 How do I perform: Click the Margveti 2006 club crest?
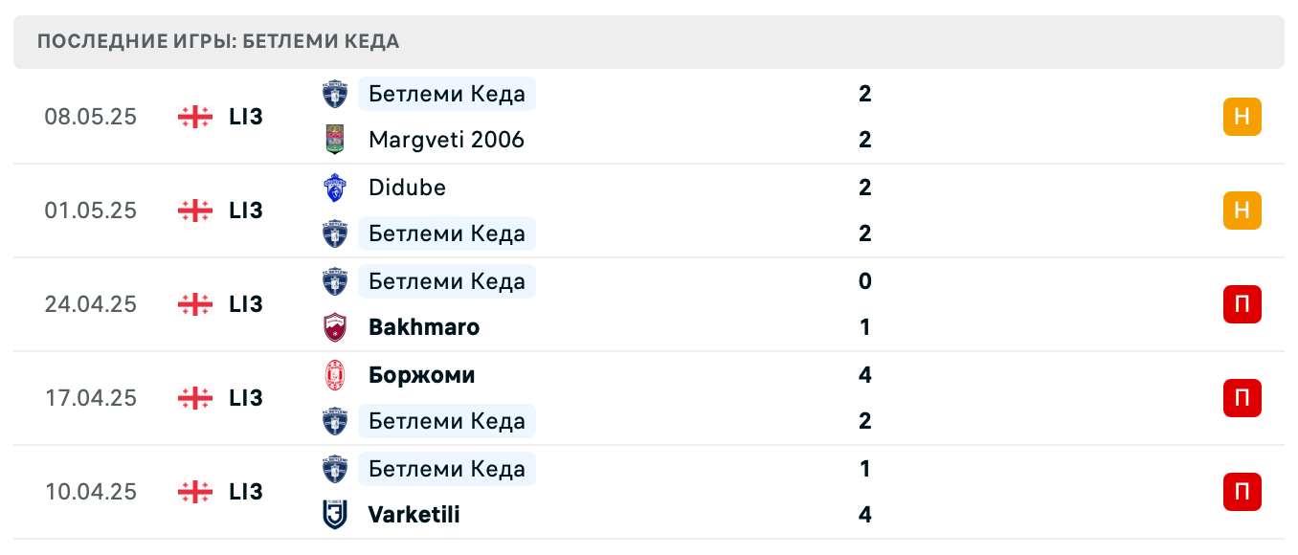pos(334,140)
